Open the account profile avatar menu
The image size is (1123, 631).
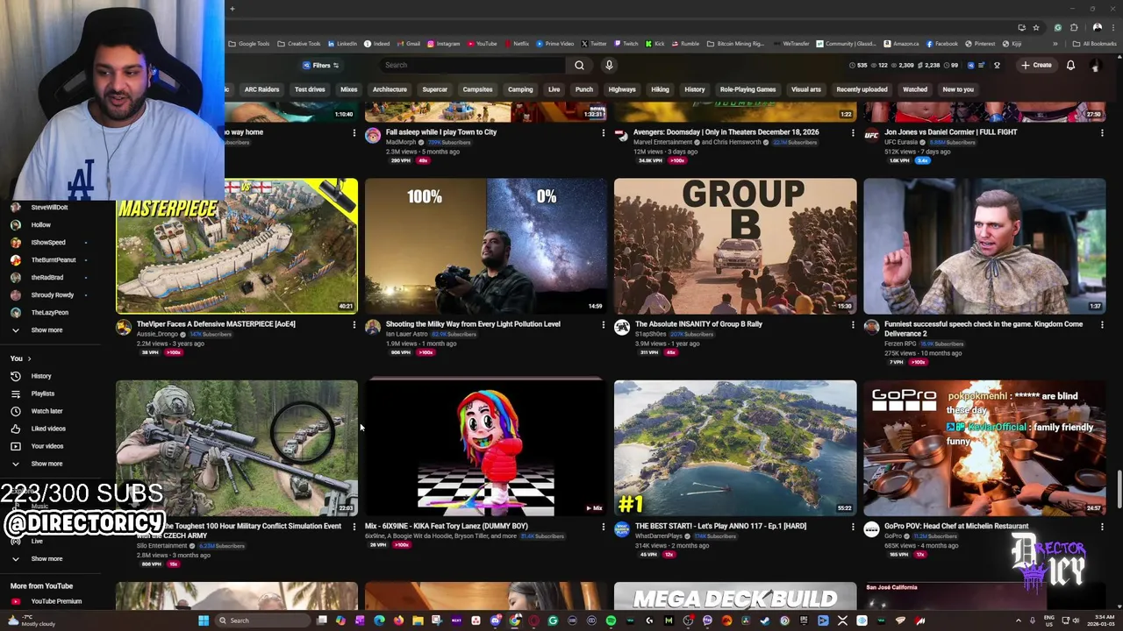pos(1095,65)
